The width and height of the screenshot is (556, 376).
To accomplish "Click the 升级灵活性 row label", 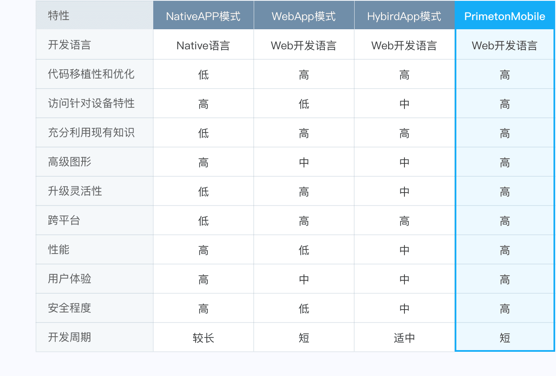I will click(75, 191).
